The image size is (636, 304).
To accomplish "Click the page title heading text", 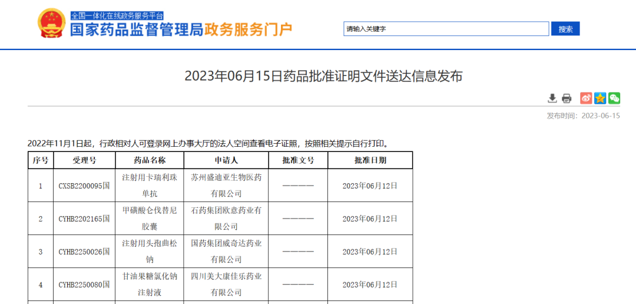I will (323, 76).
